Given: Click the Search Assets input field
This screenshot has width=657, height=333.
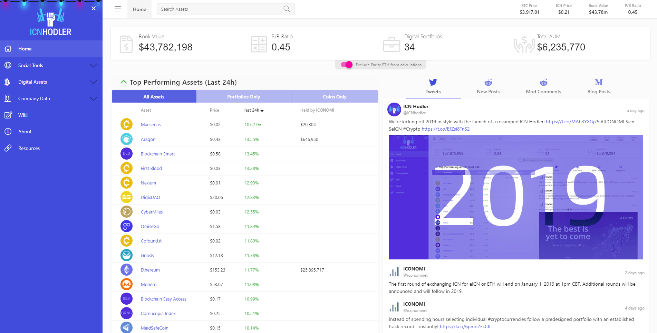Looking at the screenshot, I should point(226,9).
